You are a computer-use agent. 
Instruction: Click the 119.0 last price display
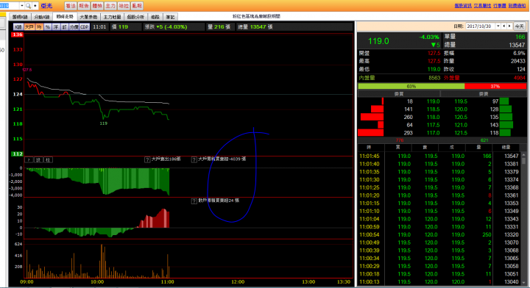[378, 41]
